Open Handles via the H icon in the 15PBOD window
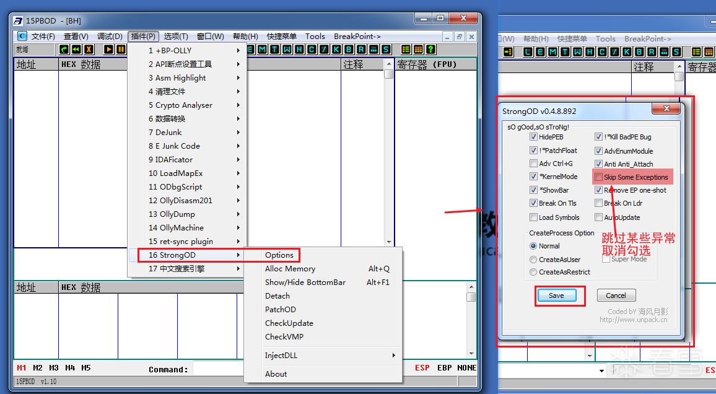716x394 pixels. coord(300,50)
